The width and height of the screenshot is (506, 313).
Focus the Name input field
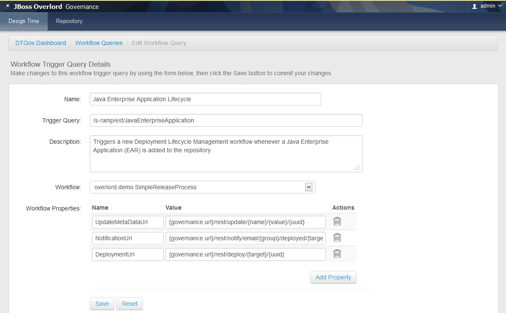(206, 99)
